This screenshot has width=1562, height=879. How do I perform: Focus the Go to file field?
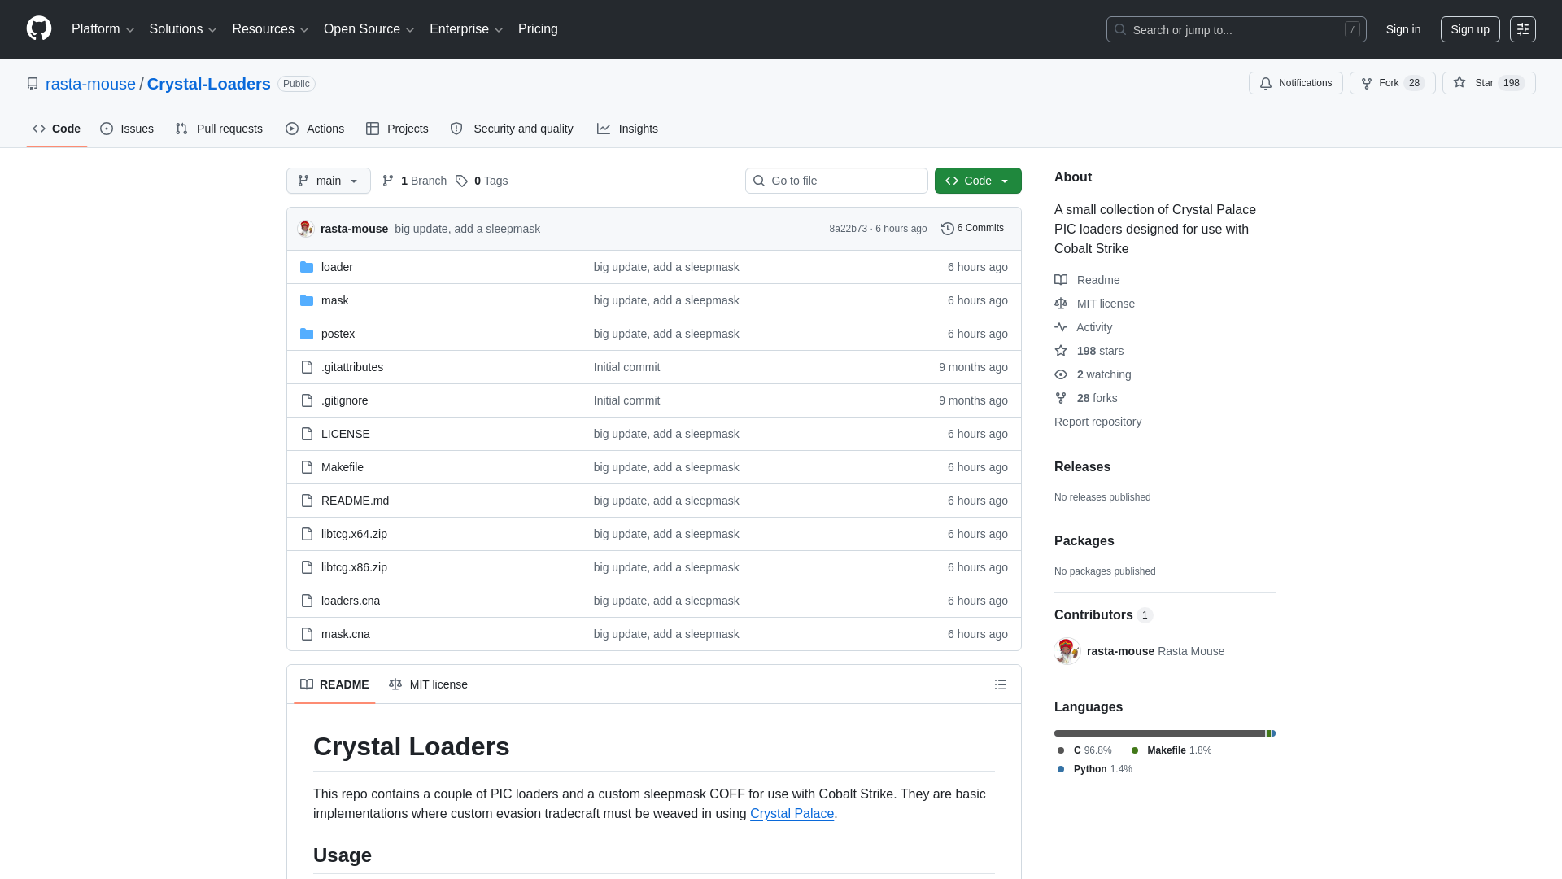point(836,181)
